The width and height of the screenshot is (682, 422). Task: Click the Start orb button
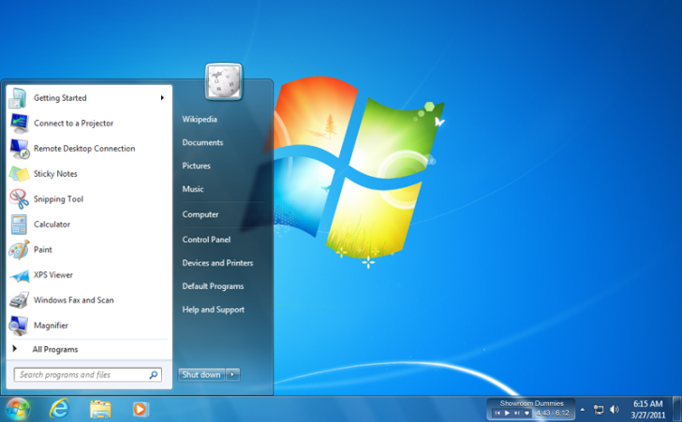[x=17, y=409]
